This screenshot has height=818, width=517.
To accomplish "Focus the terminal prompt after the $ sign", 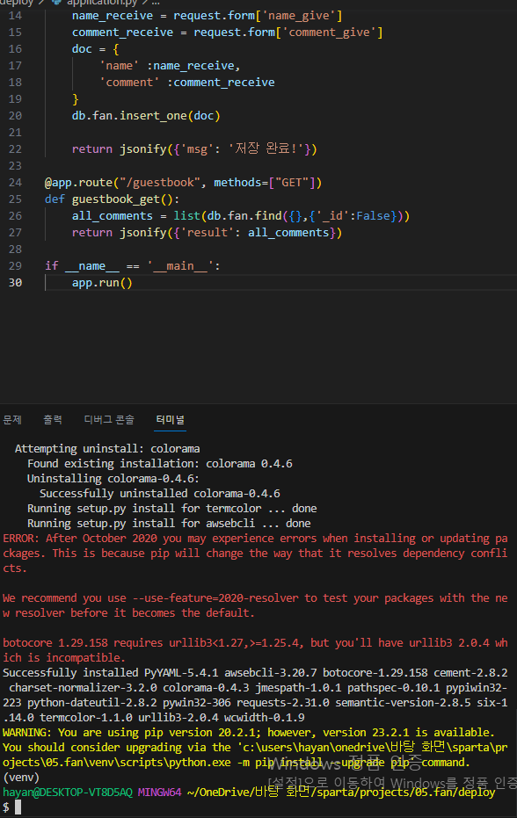I will (x=18, y=807).
